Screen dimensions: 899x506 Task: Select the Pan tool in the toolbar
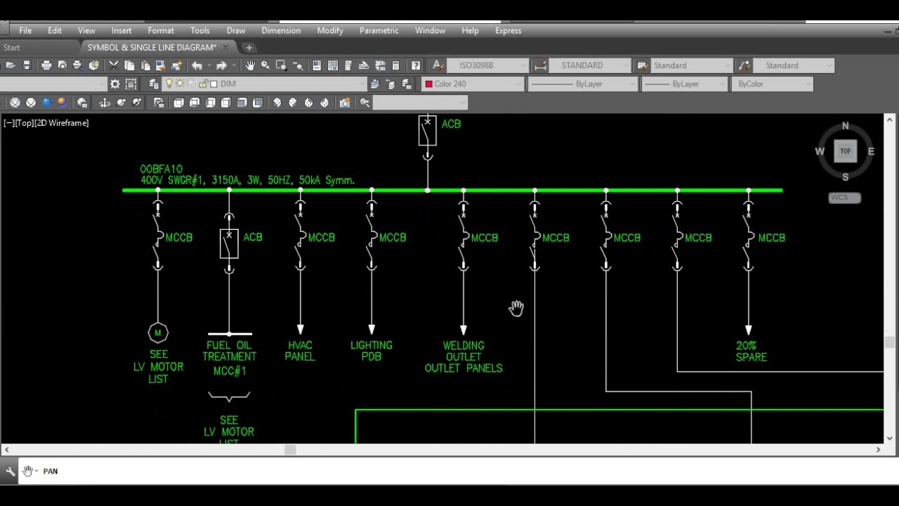tap(249, 65)
